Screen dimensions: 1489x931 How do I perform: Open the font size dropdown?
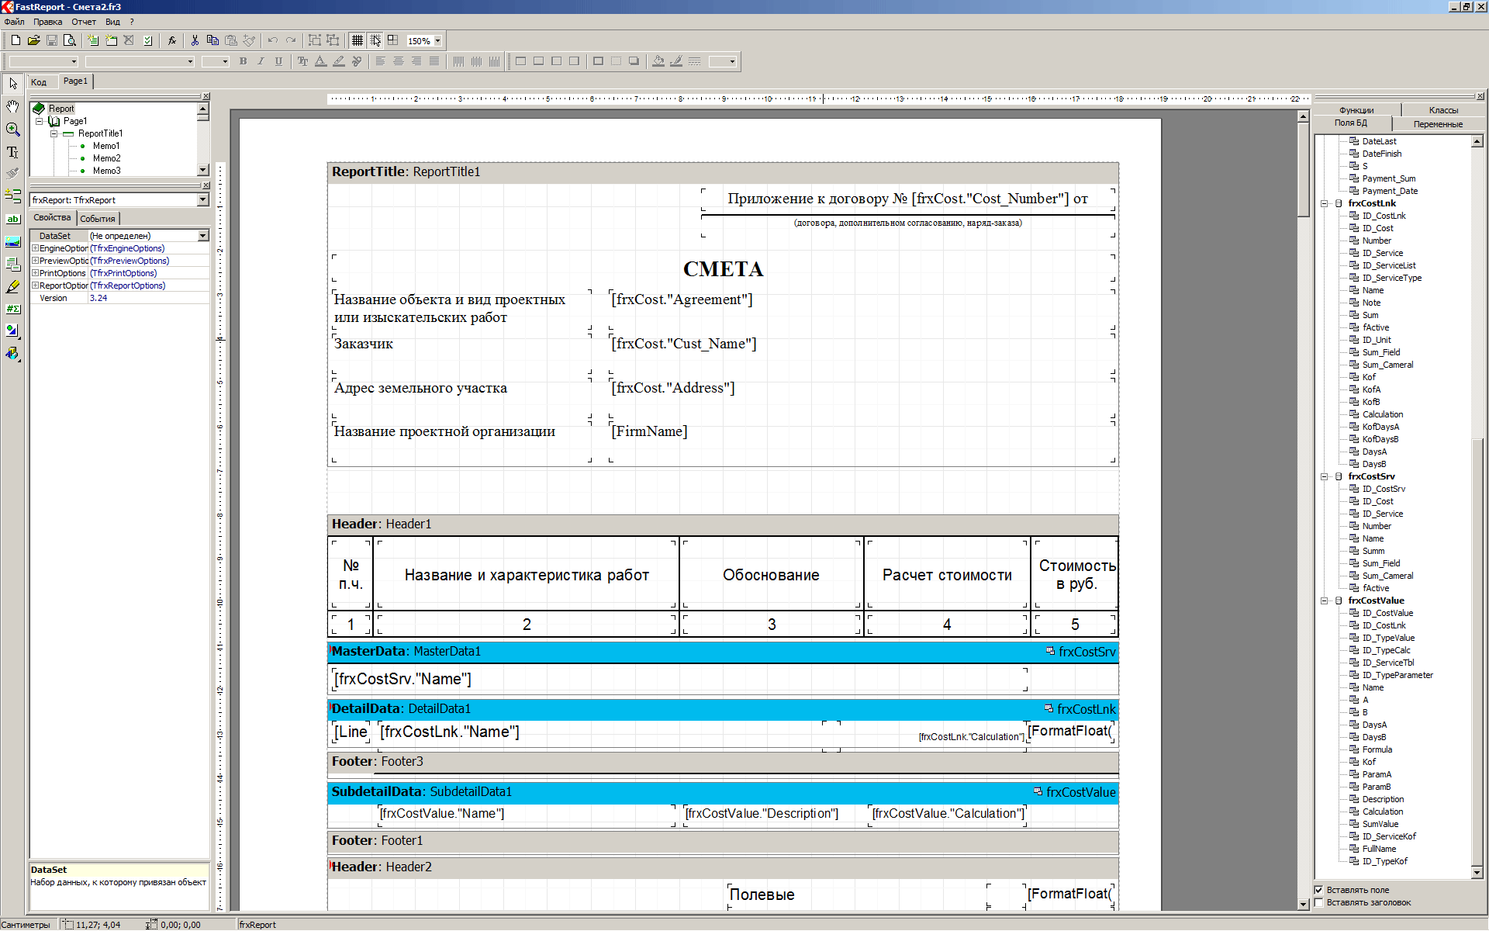pyautogui.click(x=225, y=61)
